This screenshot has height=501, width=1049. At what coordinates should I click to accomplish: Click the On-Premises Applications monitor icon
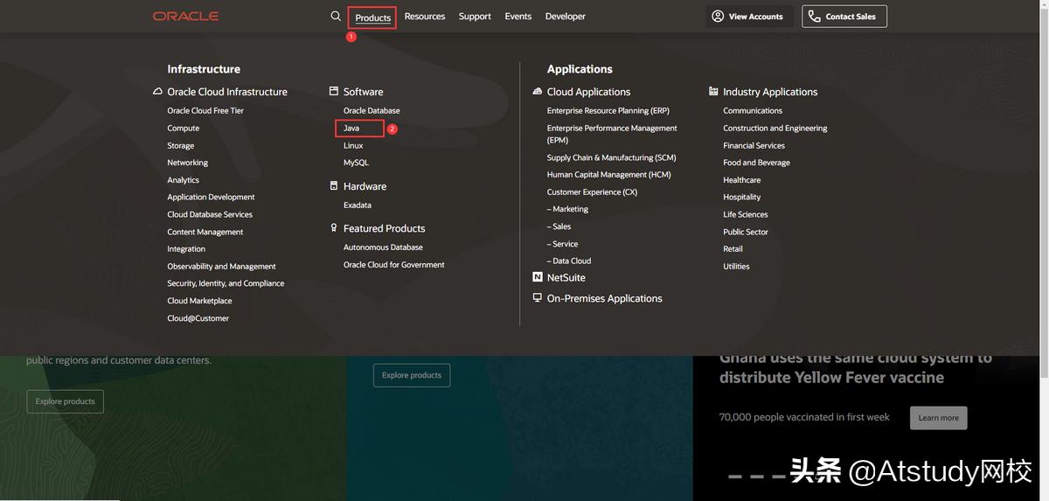tap(538, 298)
